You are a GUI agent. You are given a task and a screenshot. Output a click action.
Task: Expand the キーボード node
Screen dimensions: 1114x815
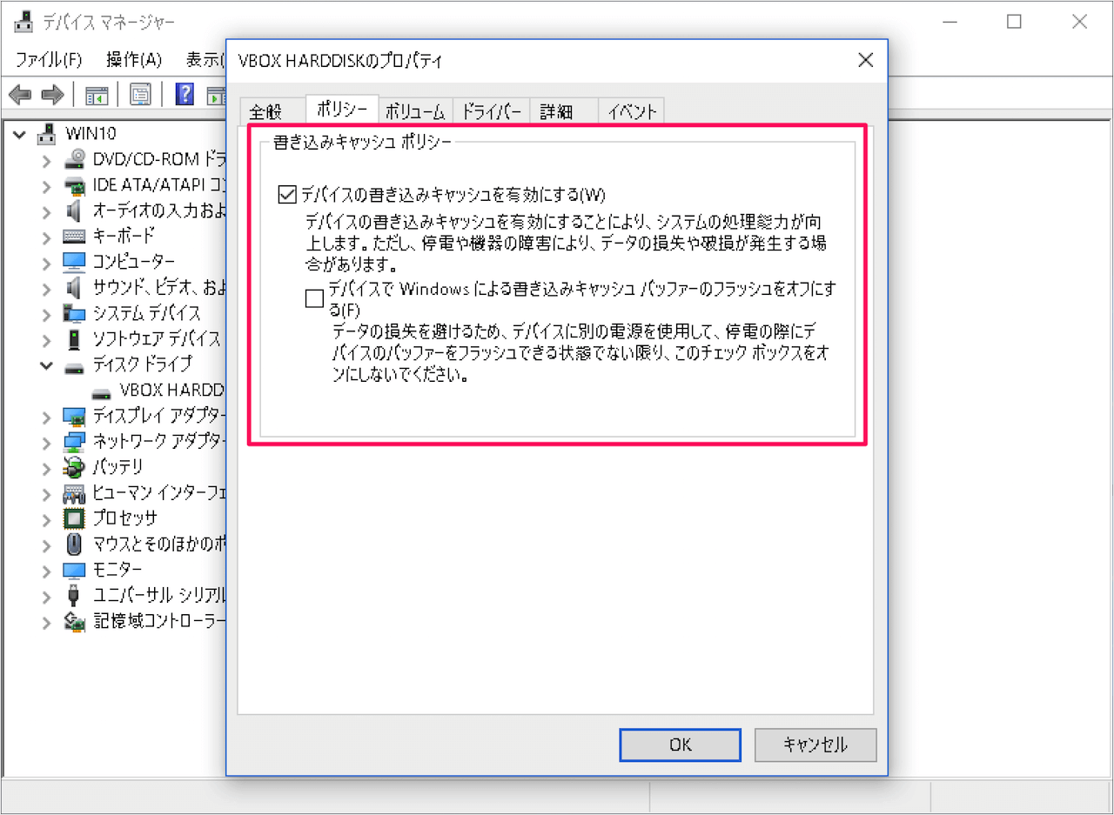coord(47,237)
